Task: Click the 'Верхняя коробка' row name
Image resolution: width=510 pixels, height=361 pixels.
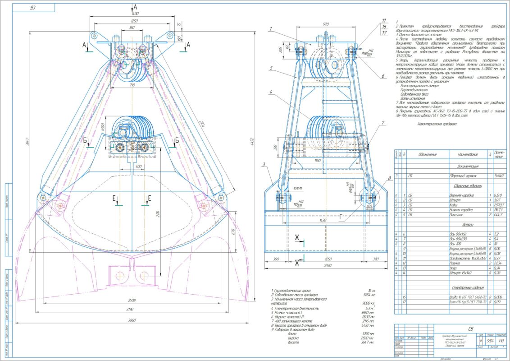Action: pyautogui.click(x=461, y=195)
